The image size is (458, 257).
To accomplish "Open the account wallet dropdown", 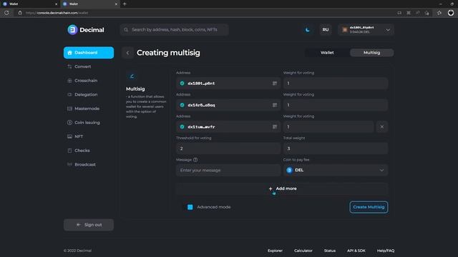I will coord(366,30).
